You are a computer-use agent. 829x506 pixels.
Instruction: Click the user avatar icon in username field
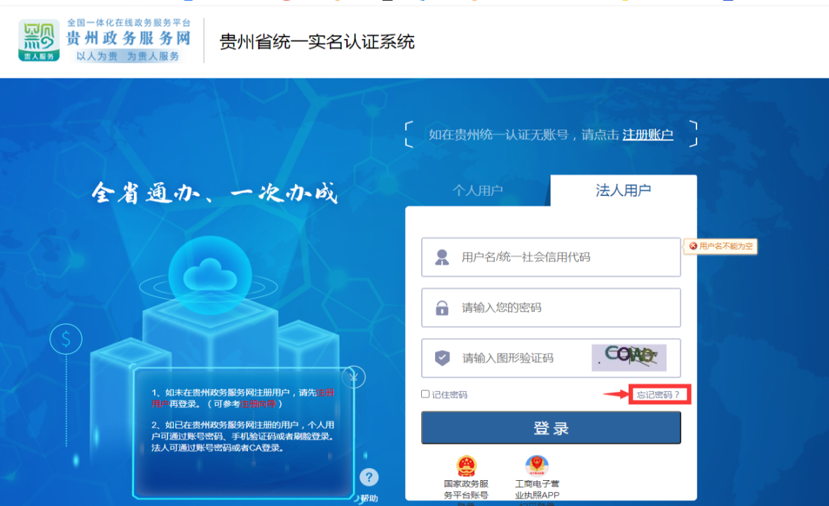point(441,258)
